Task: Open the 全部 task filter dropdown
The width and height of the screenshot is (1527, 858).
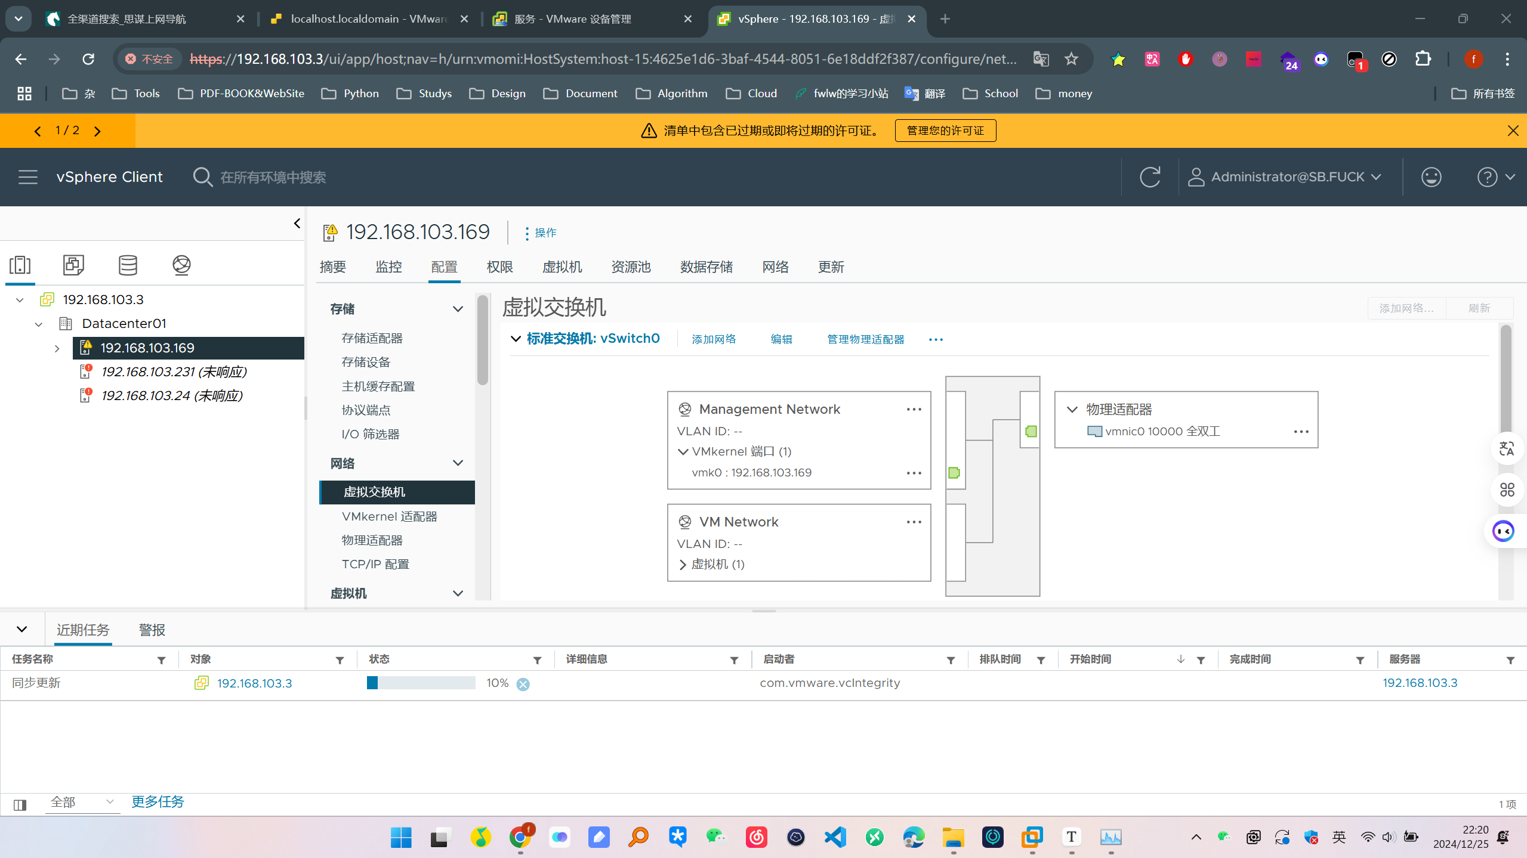Action: click(x=82, y=803)
